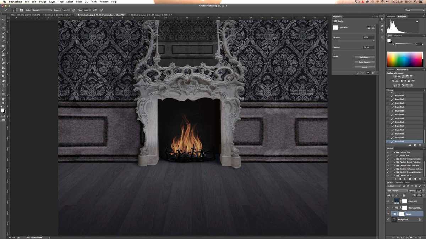Viewport: 426px width, 239px height.
Task: Collapse the Unicorn Skin action set
Action: pyautogui.click(x=394, y=152)
